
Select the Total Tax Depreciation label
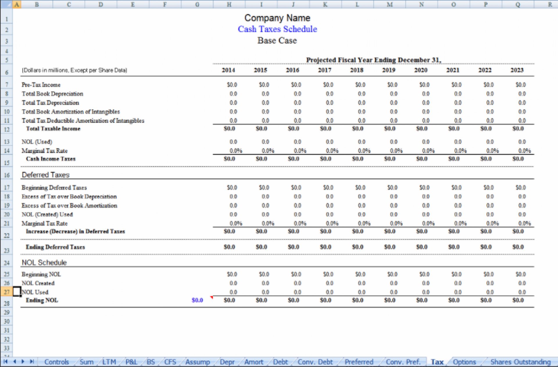click(x=50, y=103)
